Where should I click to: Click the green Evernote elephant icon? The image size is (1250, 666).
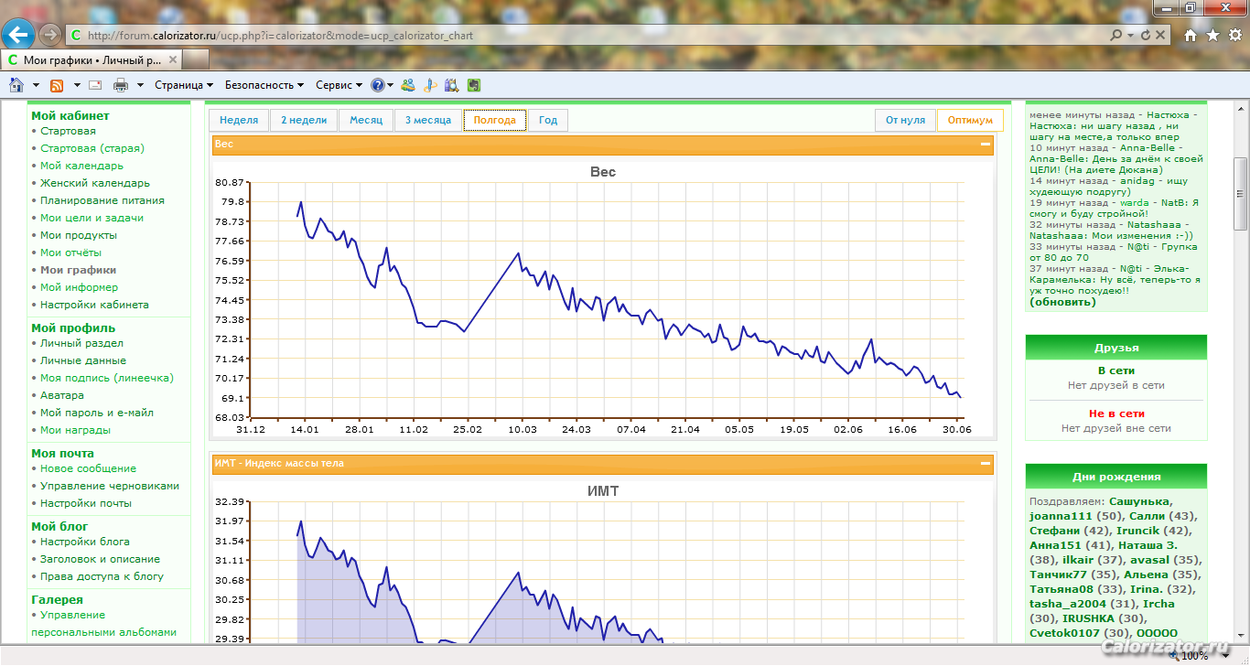coord(473,85)
